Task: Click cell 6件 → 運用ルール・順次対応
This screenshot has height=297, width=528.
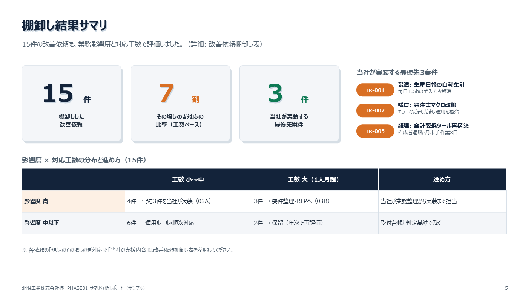Action: click(188, 223)
